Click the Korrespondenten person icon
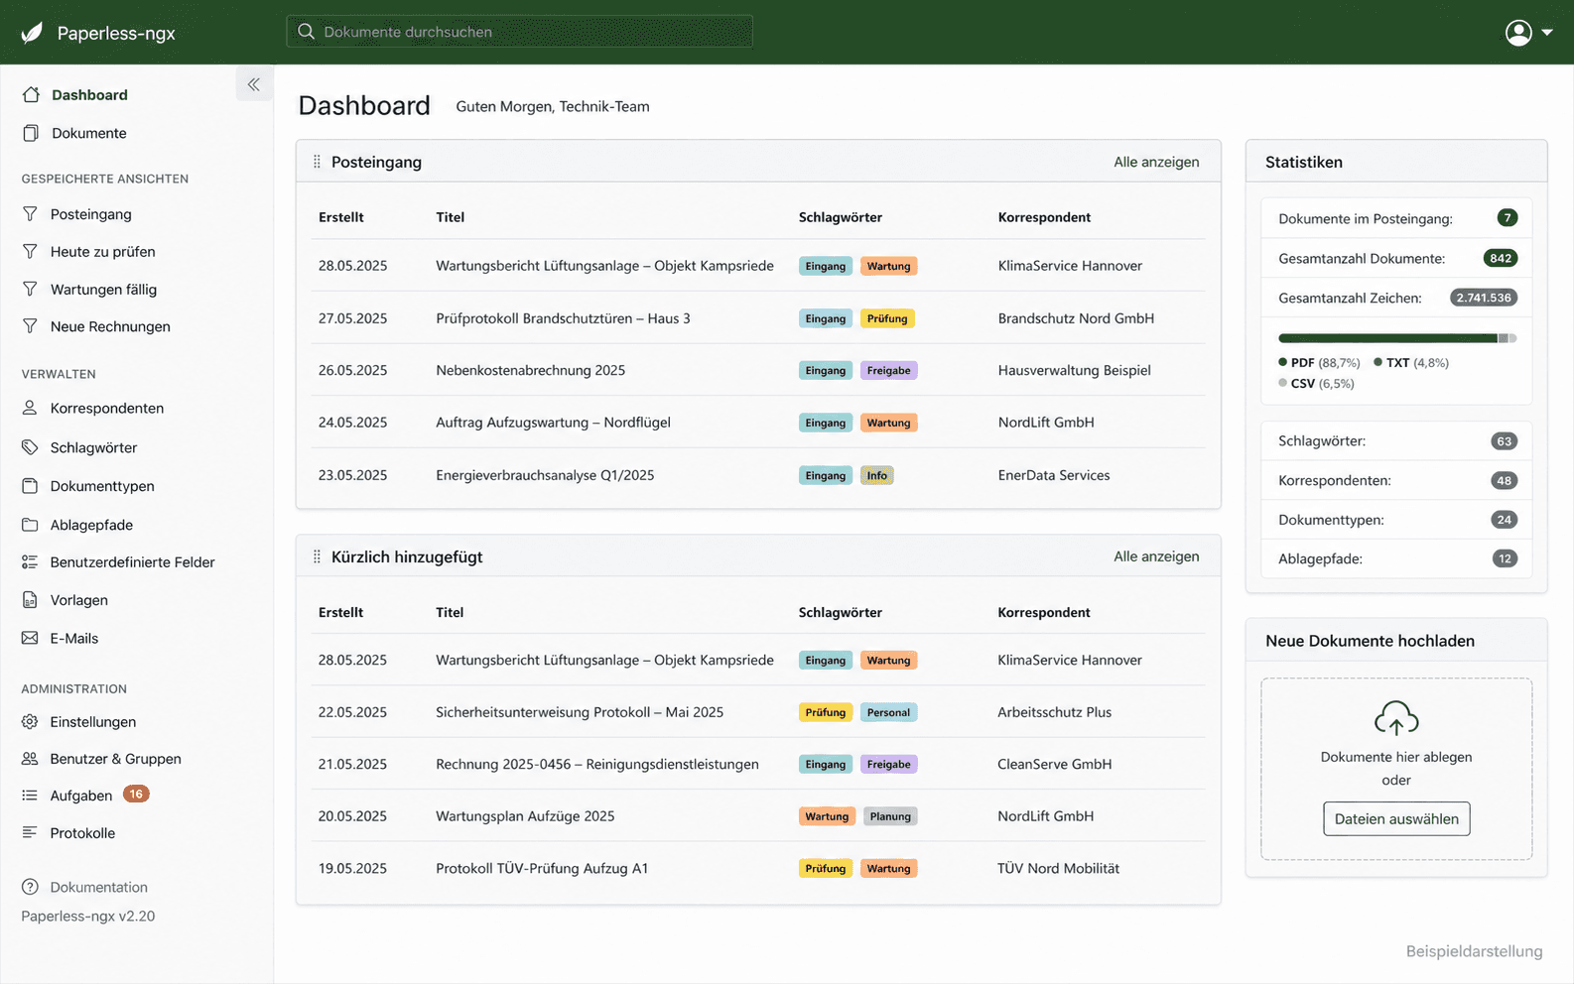Viewport: 1574px width, 984px height. 30,408
